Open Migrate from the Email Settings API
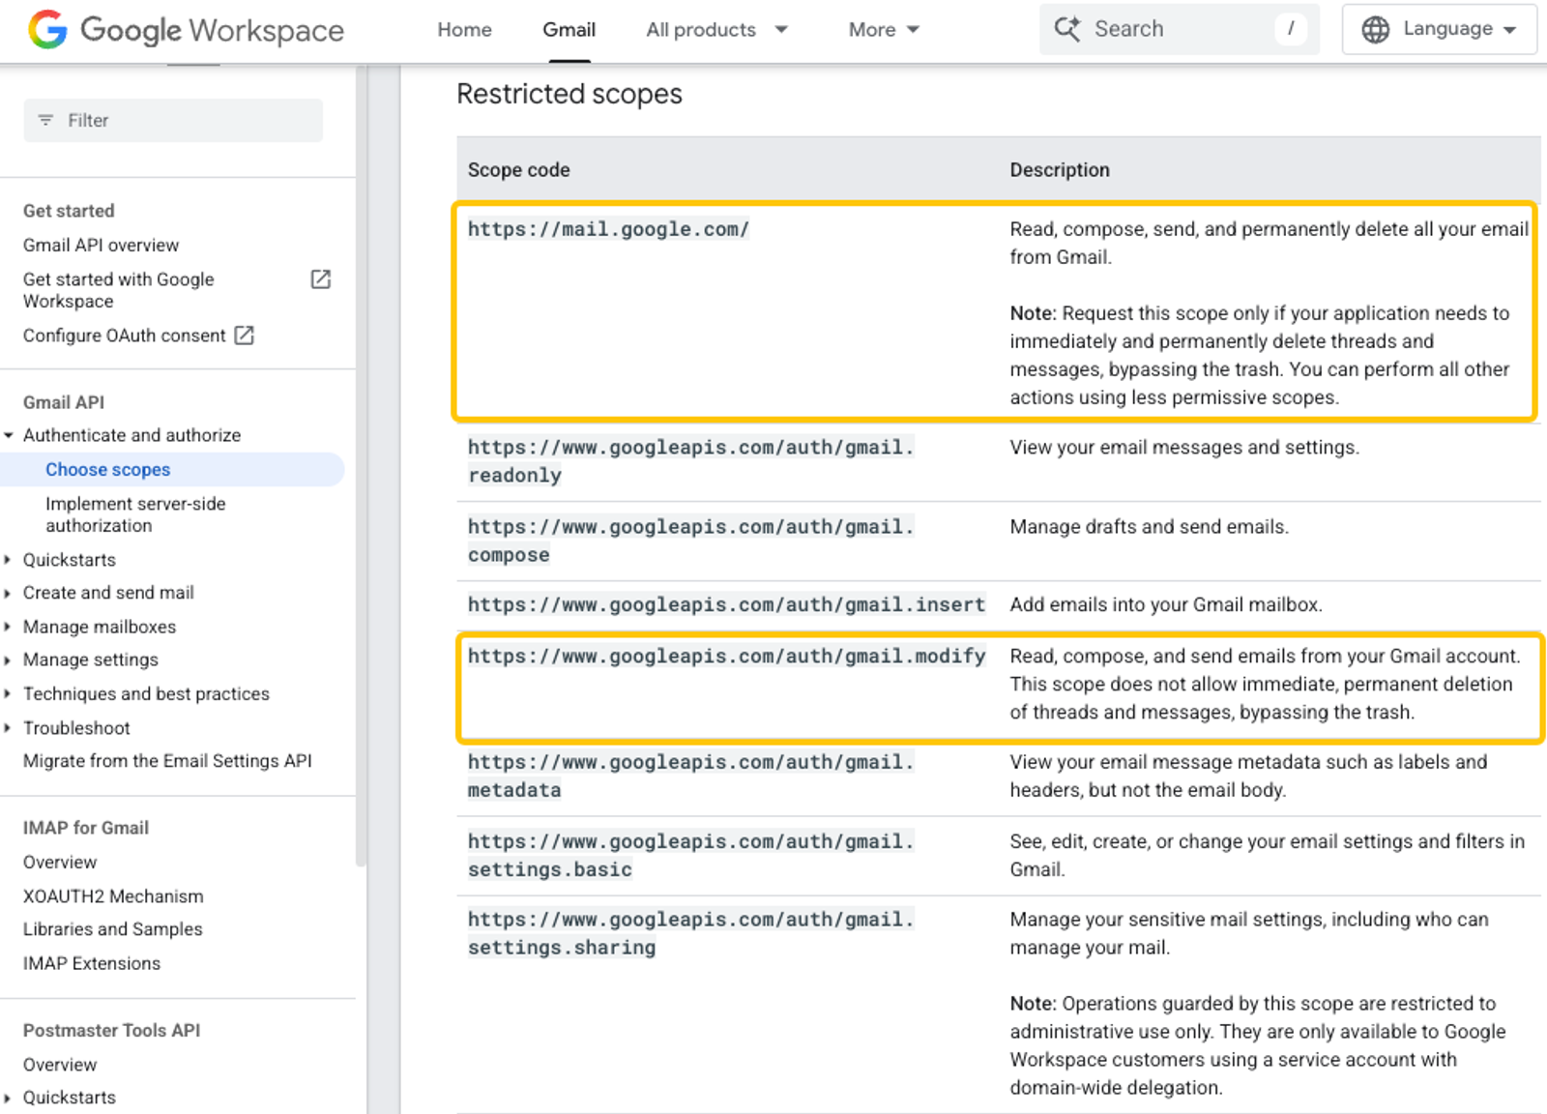The image size is (1547, 1114). point(167,761)
